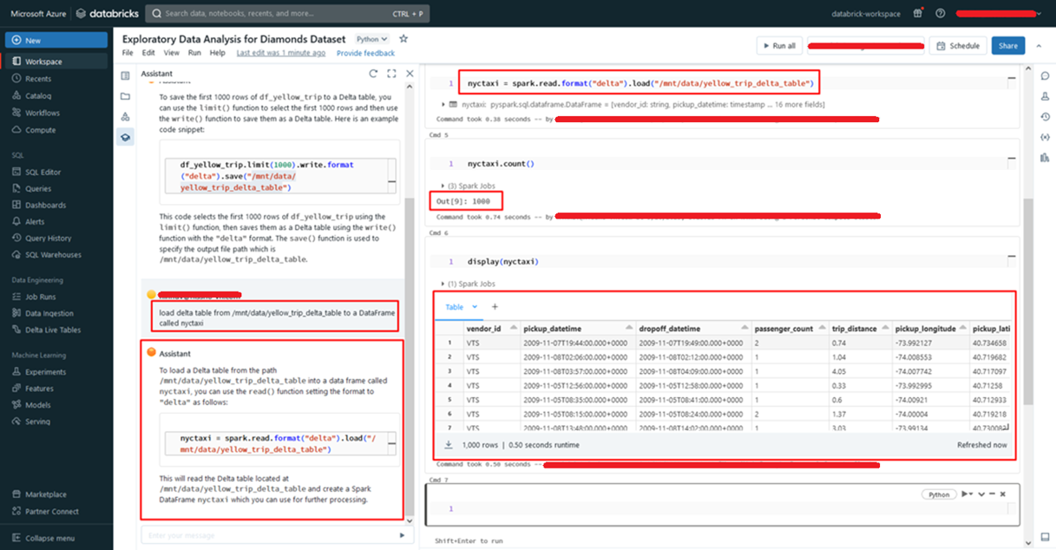This screenshot has height=550, width=1056.
Task: Click the help question mark icon
Action: point(941,14)
